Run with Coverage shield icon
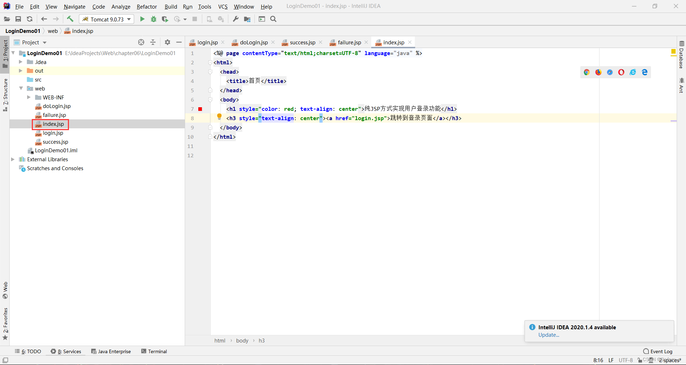The image size is (686, 365). pyautogui.click(x=165, y=19)
